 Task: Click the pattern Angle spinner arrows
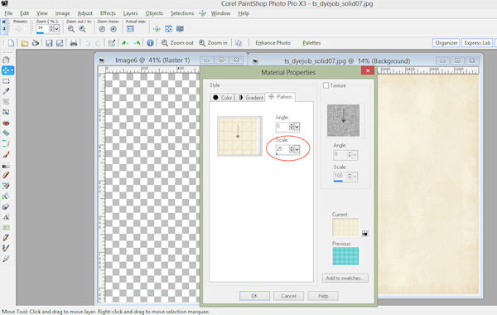pos(292,127)
